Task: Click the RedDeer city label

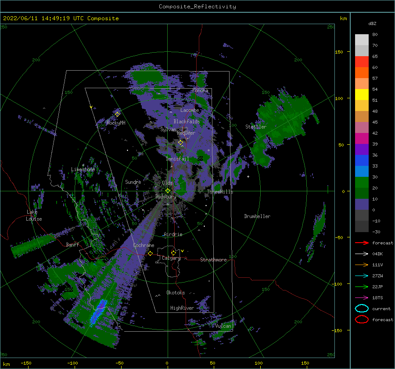Action: click(186, 133)
